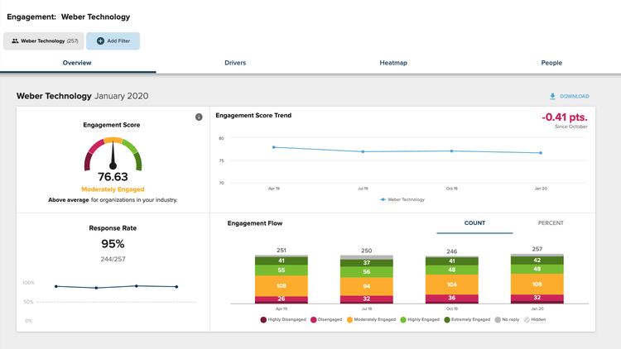Click the 250 total above Jul 19 bar
The width and height of the screenshot is (621, 349).
[x=366, y=251]
